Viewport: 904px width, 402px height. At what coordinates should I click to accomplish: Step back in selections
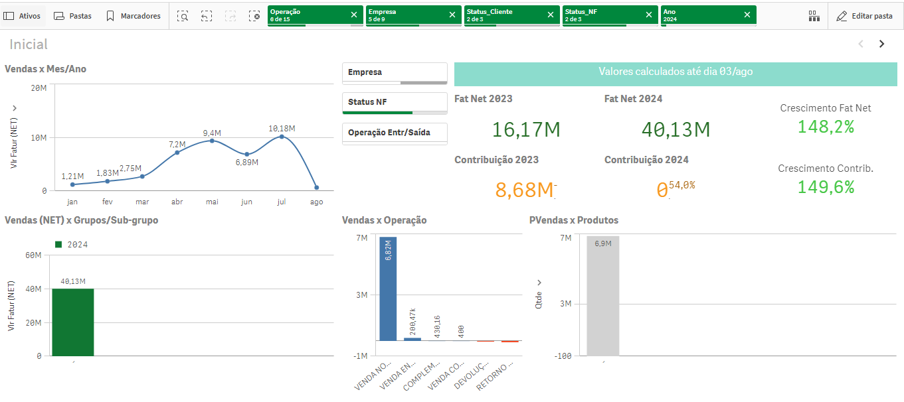click(x=207, y=15)
